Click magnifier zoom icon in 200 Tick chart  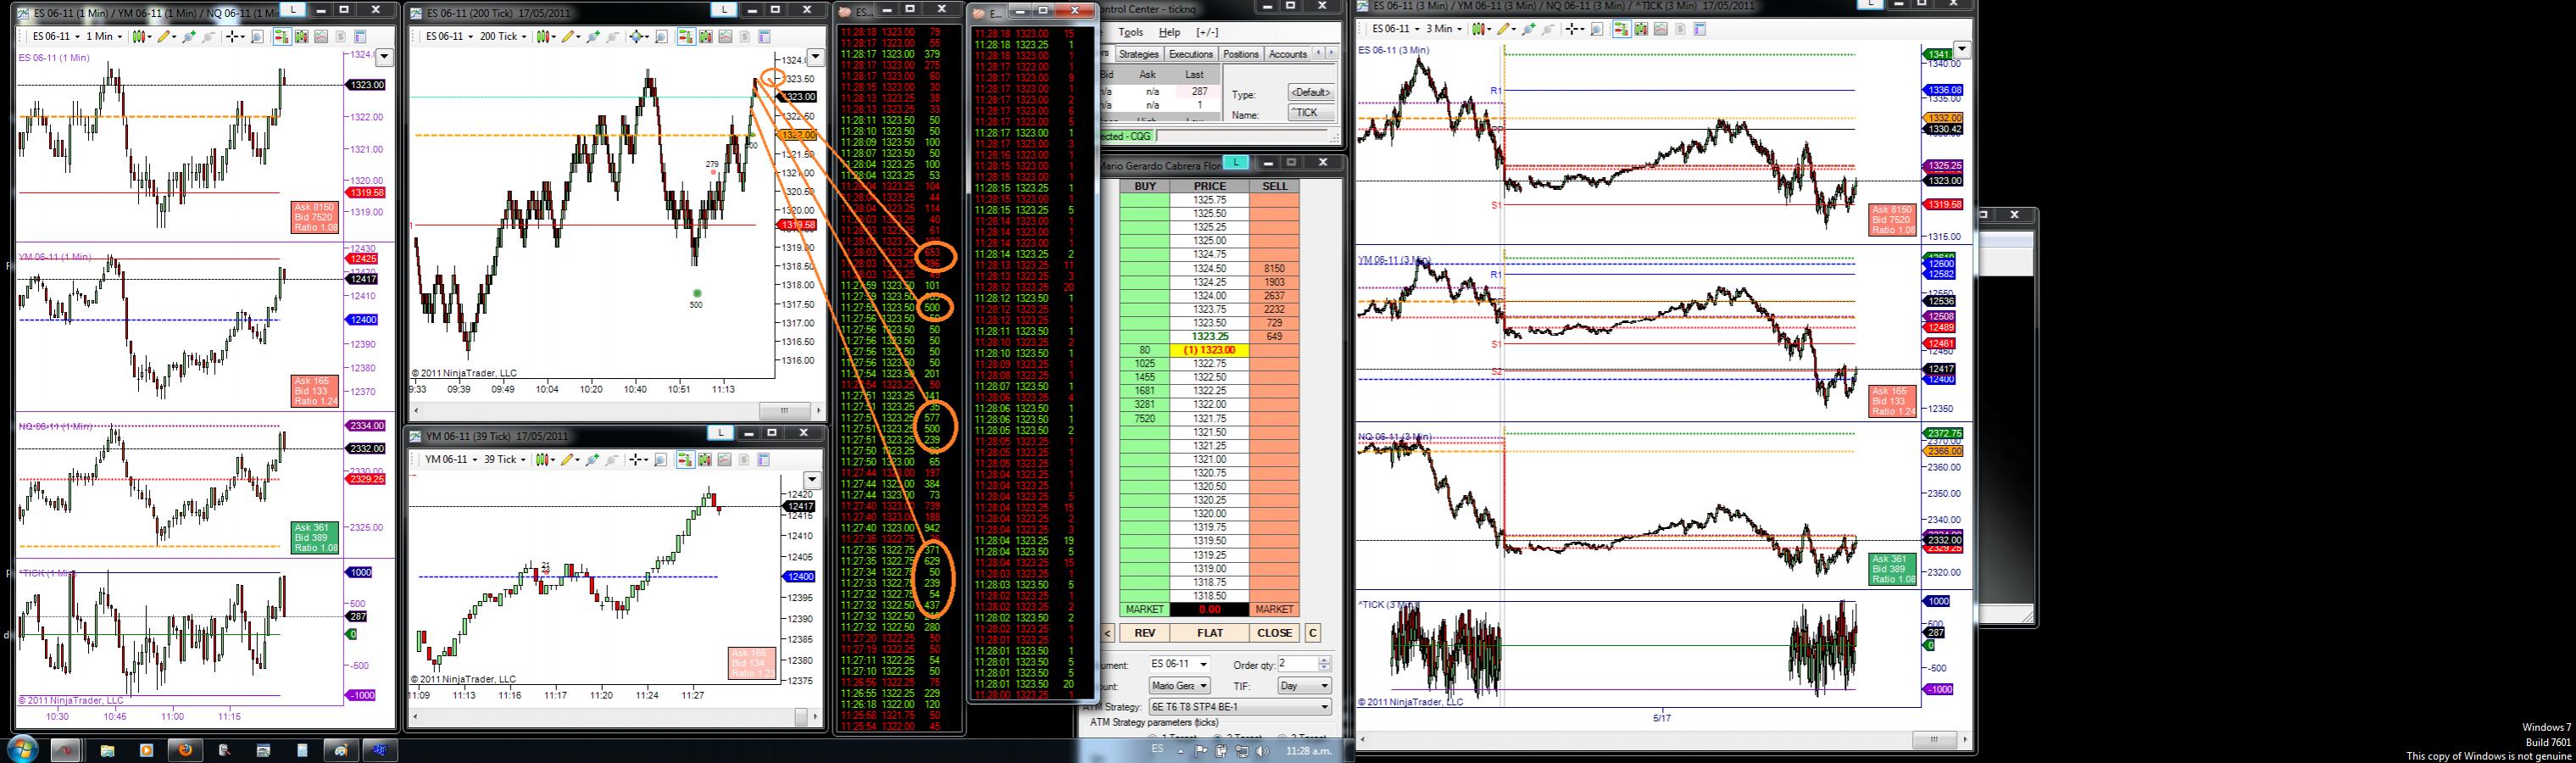tap(661, 37)
